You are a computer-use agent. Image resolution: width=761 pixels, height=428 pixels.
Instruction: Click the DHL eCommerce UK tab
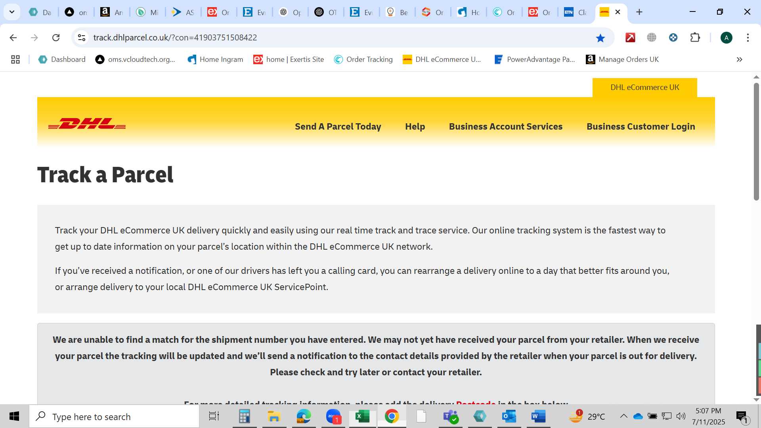point(644,87)
